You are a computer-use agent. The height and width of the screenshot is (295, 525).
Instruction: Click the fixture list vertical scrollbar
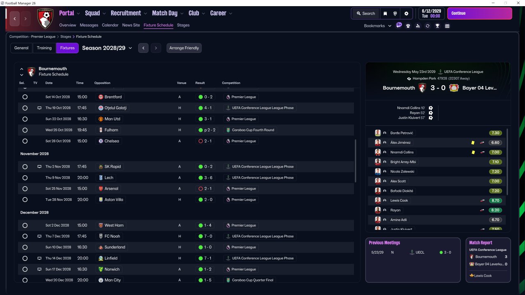click(355, 161)
